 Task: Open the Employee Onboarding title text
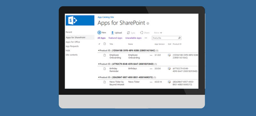tap(115, 57)
